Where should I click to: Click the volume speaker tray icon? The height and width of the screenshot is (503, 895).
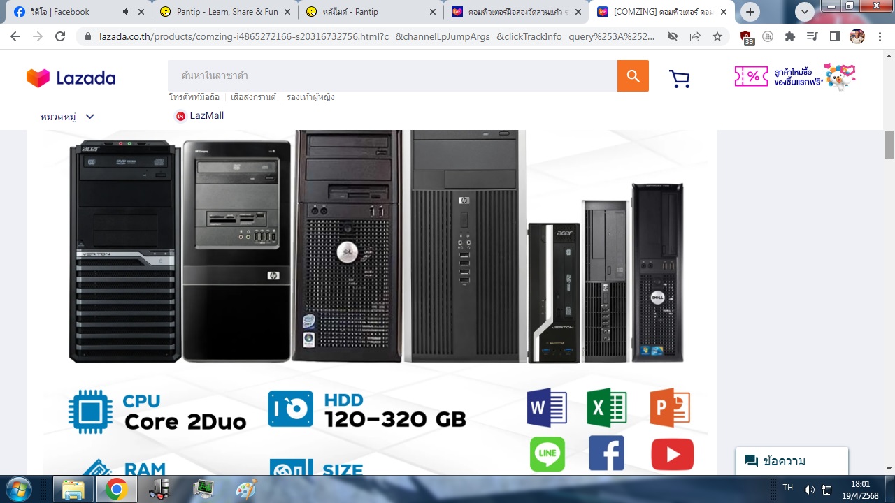point(810,490)
